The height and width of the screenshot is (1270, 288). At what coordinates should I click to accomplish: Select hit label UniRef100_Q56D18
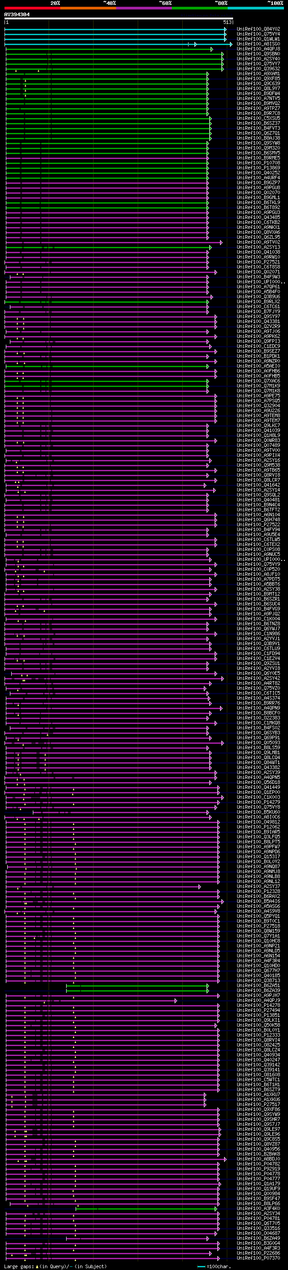(x=258, y=782)
